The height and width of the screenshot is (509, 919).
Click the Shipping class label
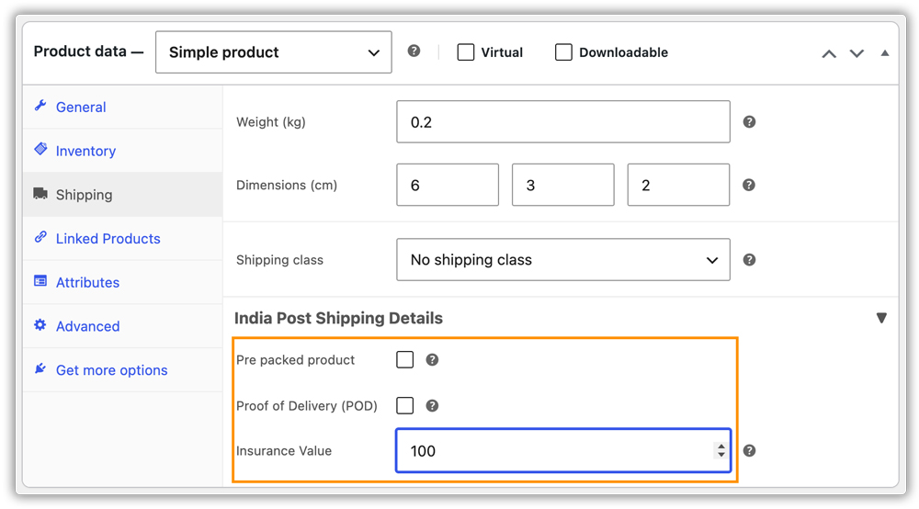coord(279,259)
